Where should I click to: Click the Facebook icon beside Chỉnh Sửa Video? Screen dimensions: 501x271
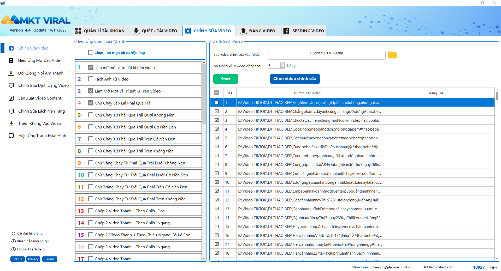pos(11,48)
